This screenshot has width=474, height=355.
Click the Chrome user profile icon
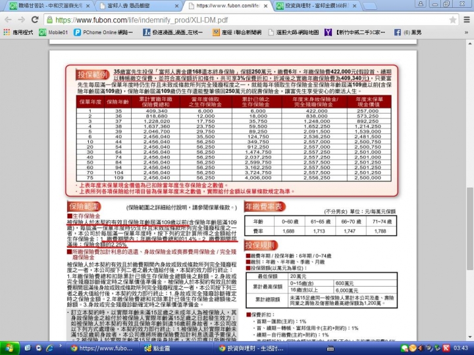[421, 4]
